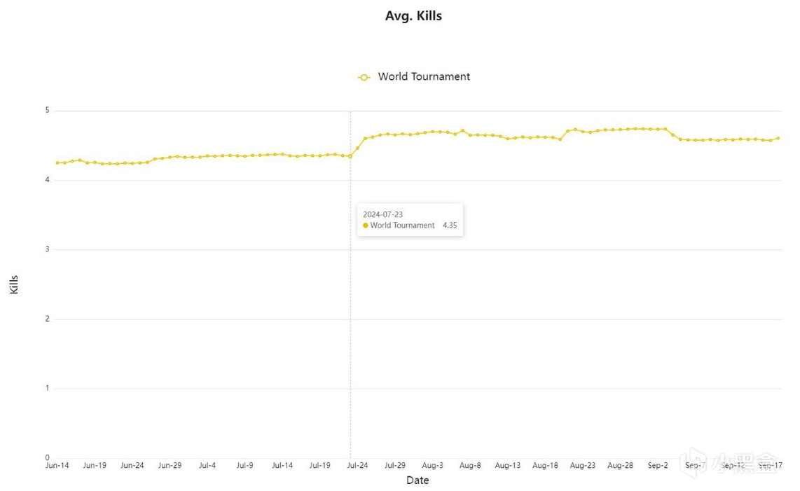Click the yellow World Tournament legend marker
Image resolution: width=800 pixels, height=491 pixels.
[364, 77]
